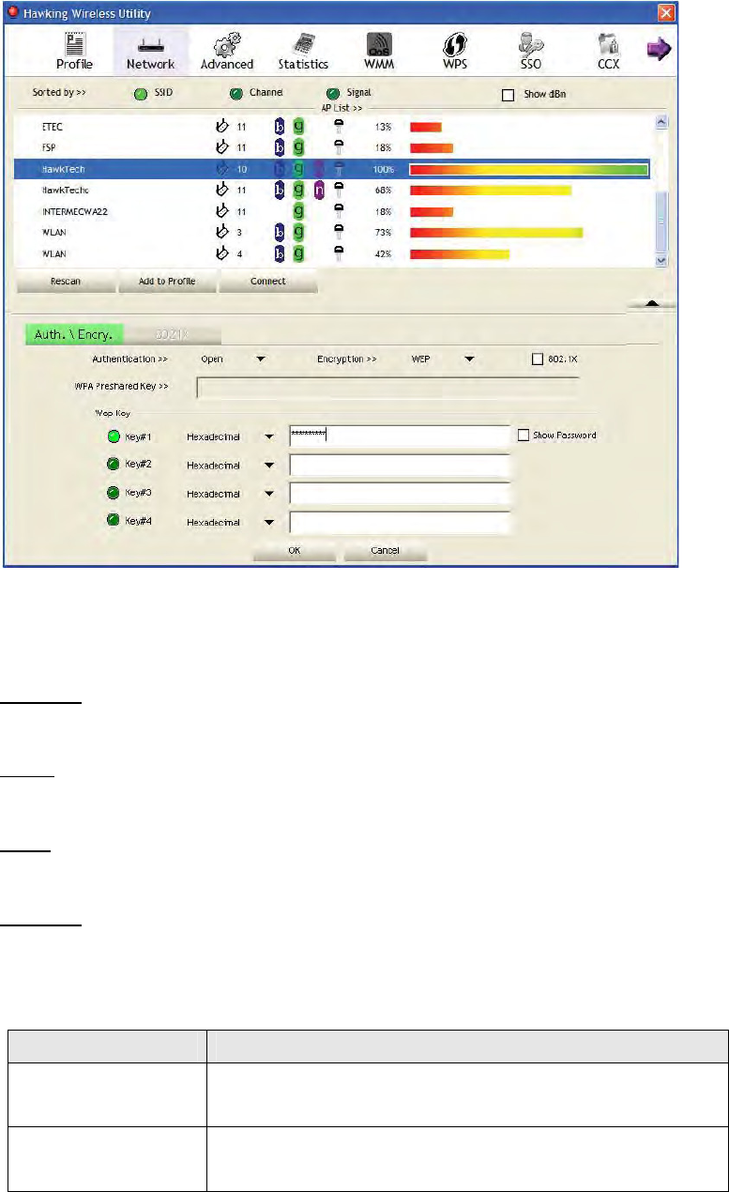Image resolution: width=729 pixels, height=1192 pixels.
Task: Sort AP list by SSID
Action: tap(141, 94)
